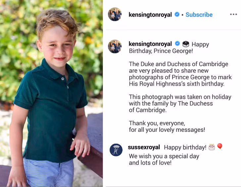Open the post photo of the boy
Viewport: 241px width, 187px height.
pos(51,93)
